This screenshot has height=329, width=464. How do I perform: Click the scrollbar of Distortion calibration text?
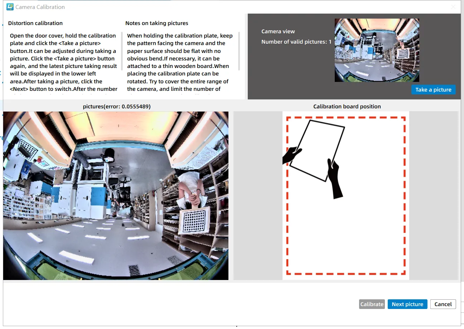pos(122,51)
